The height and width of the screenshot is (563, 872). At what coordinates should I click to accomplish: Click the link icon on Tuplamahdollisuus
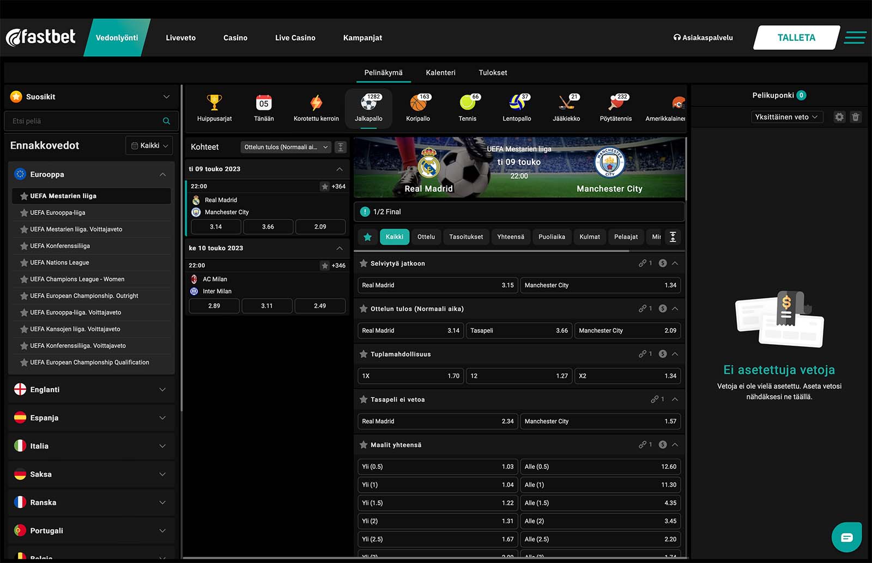coord(643,354)
